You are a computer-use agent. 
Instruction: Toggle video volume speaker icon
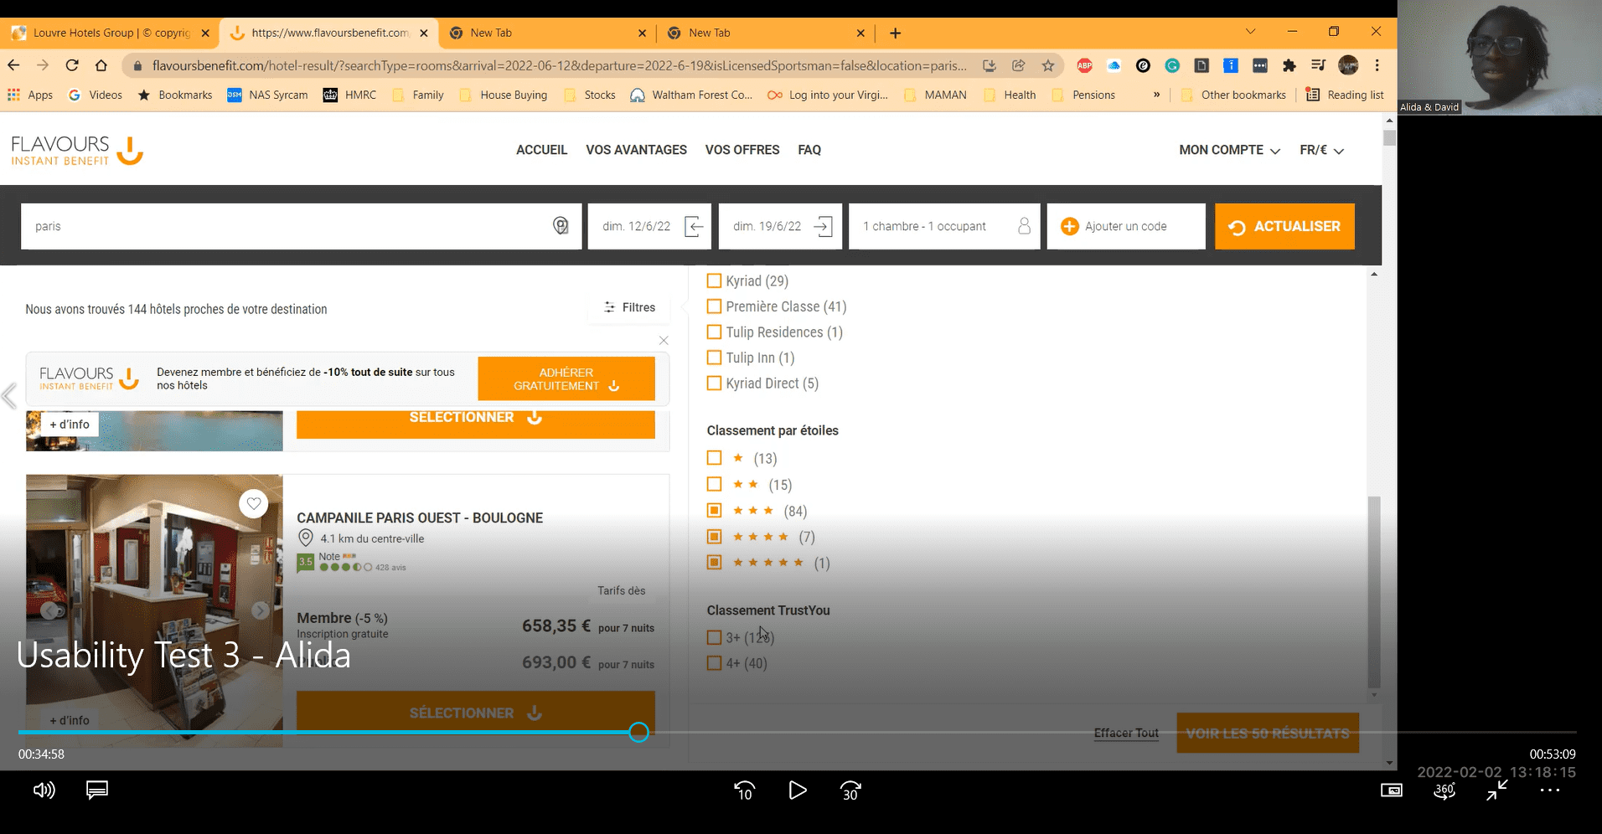tap(44, 790)
